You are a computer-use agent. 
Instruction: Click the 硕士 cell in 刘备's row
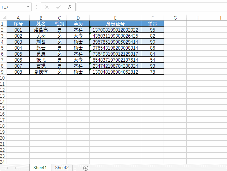pyautogui.click(x=78, y=42)
